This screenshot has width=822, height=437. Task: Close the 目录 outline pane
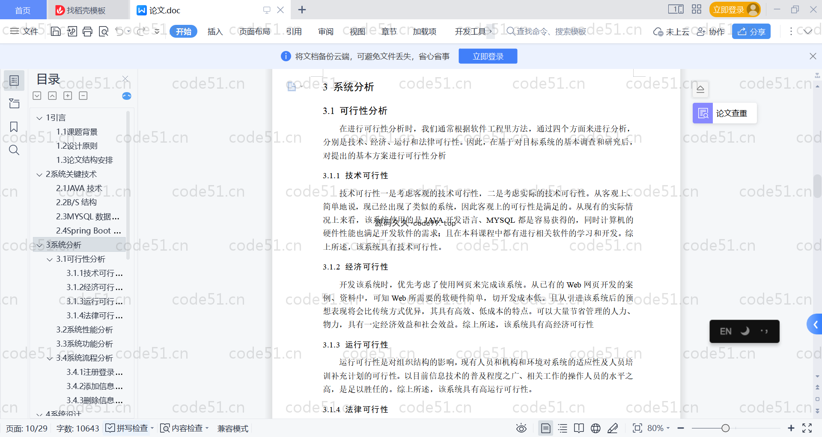coord(125,79)
